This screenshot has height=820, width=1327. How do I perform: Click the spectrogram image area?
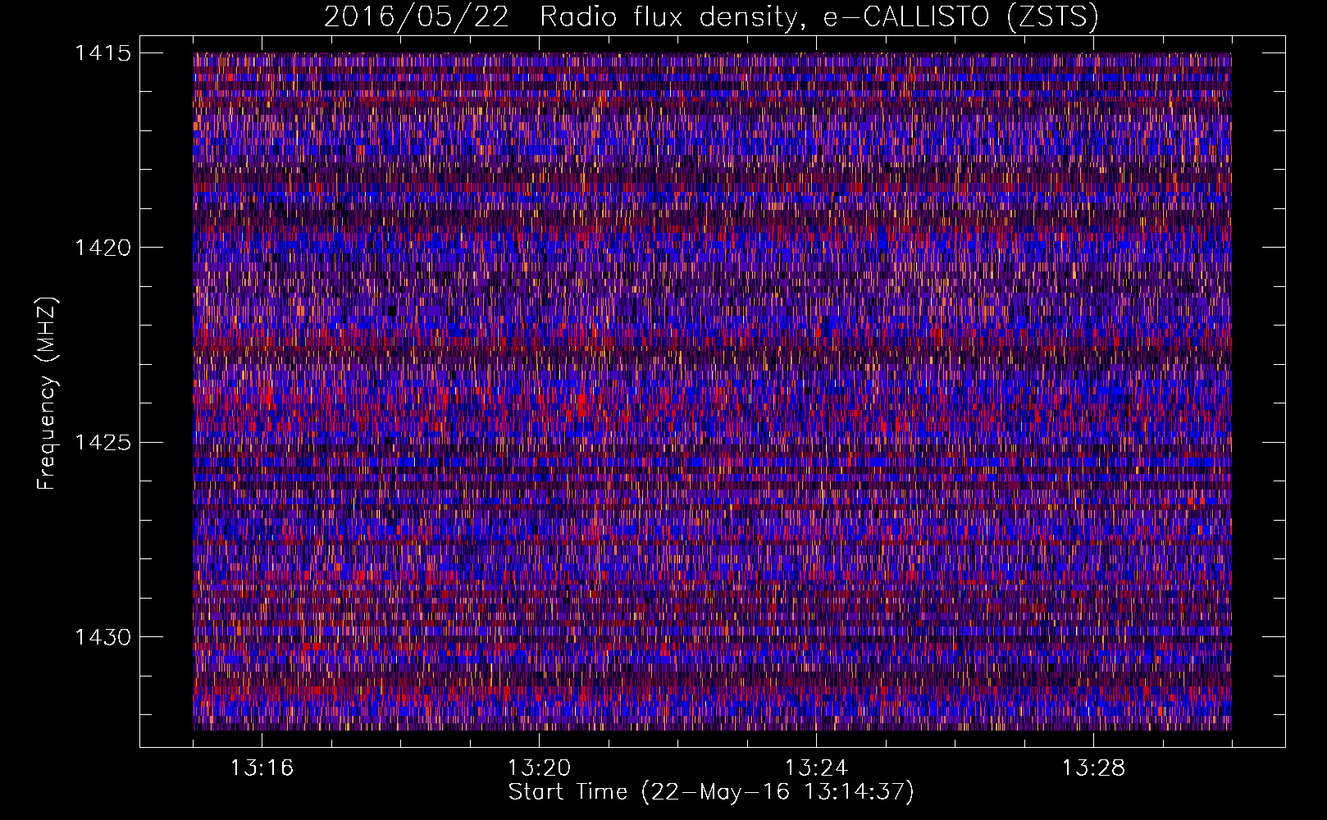coord(712,391)
